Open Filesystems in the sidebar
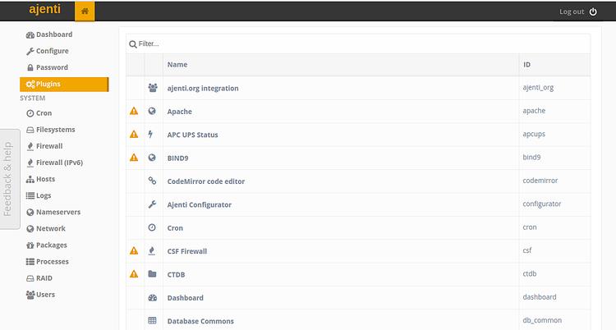Viewport: 616px width, 330px height. [x=50, y=130]
